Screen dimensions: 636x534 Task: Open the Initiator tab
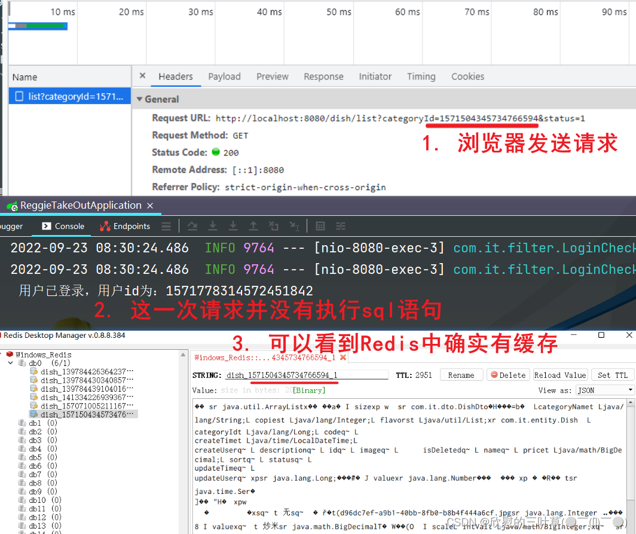pos(375,77)
